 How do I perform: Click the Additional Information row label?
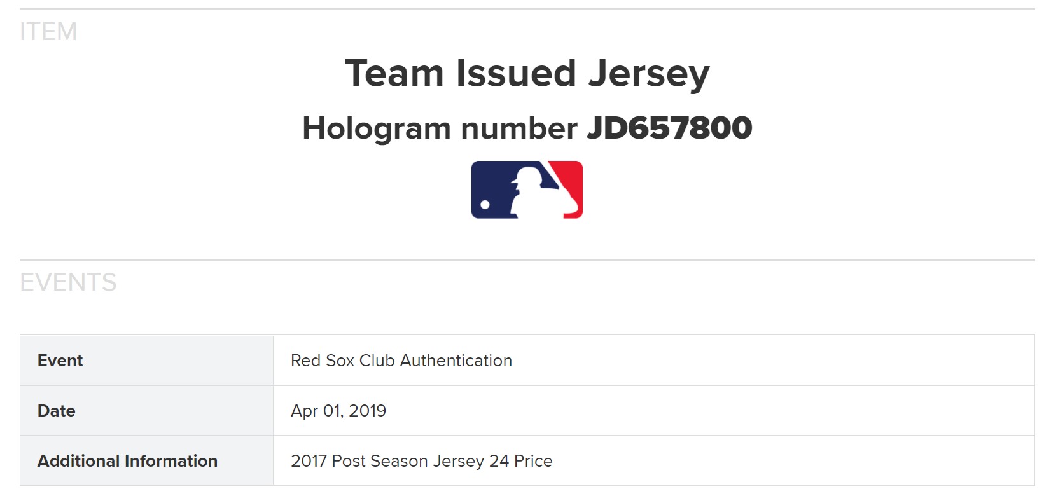127,461
